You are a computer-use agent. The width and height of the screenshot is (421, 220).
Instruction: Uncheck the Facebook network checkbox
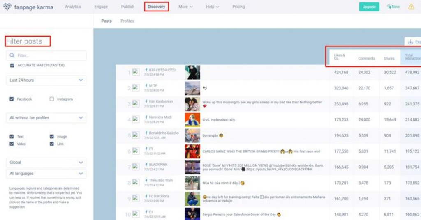[x=12, y=99]
